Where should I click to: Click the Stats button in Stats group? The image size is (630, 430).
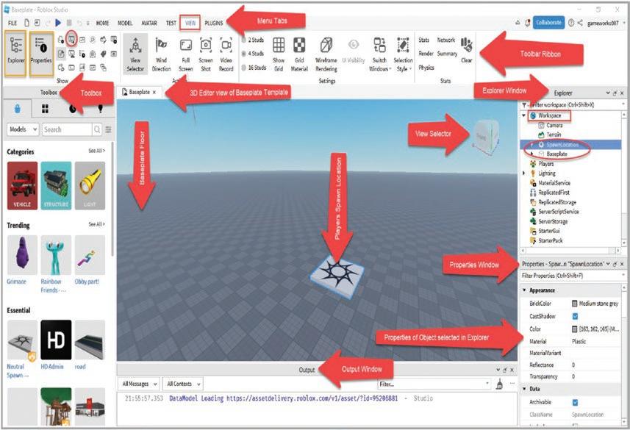coord(424,40)
